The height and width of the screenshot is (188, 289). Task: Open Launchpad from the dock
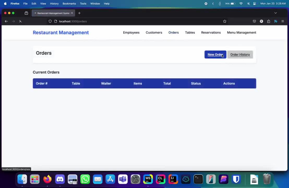click(x=35, y=179)
